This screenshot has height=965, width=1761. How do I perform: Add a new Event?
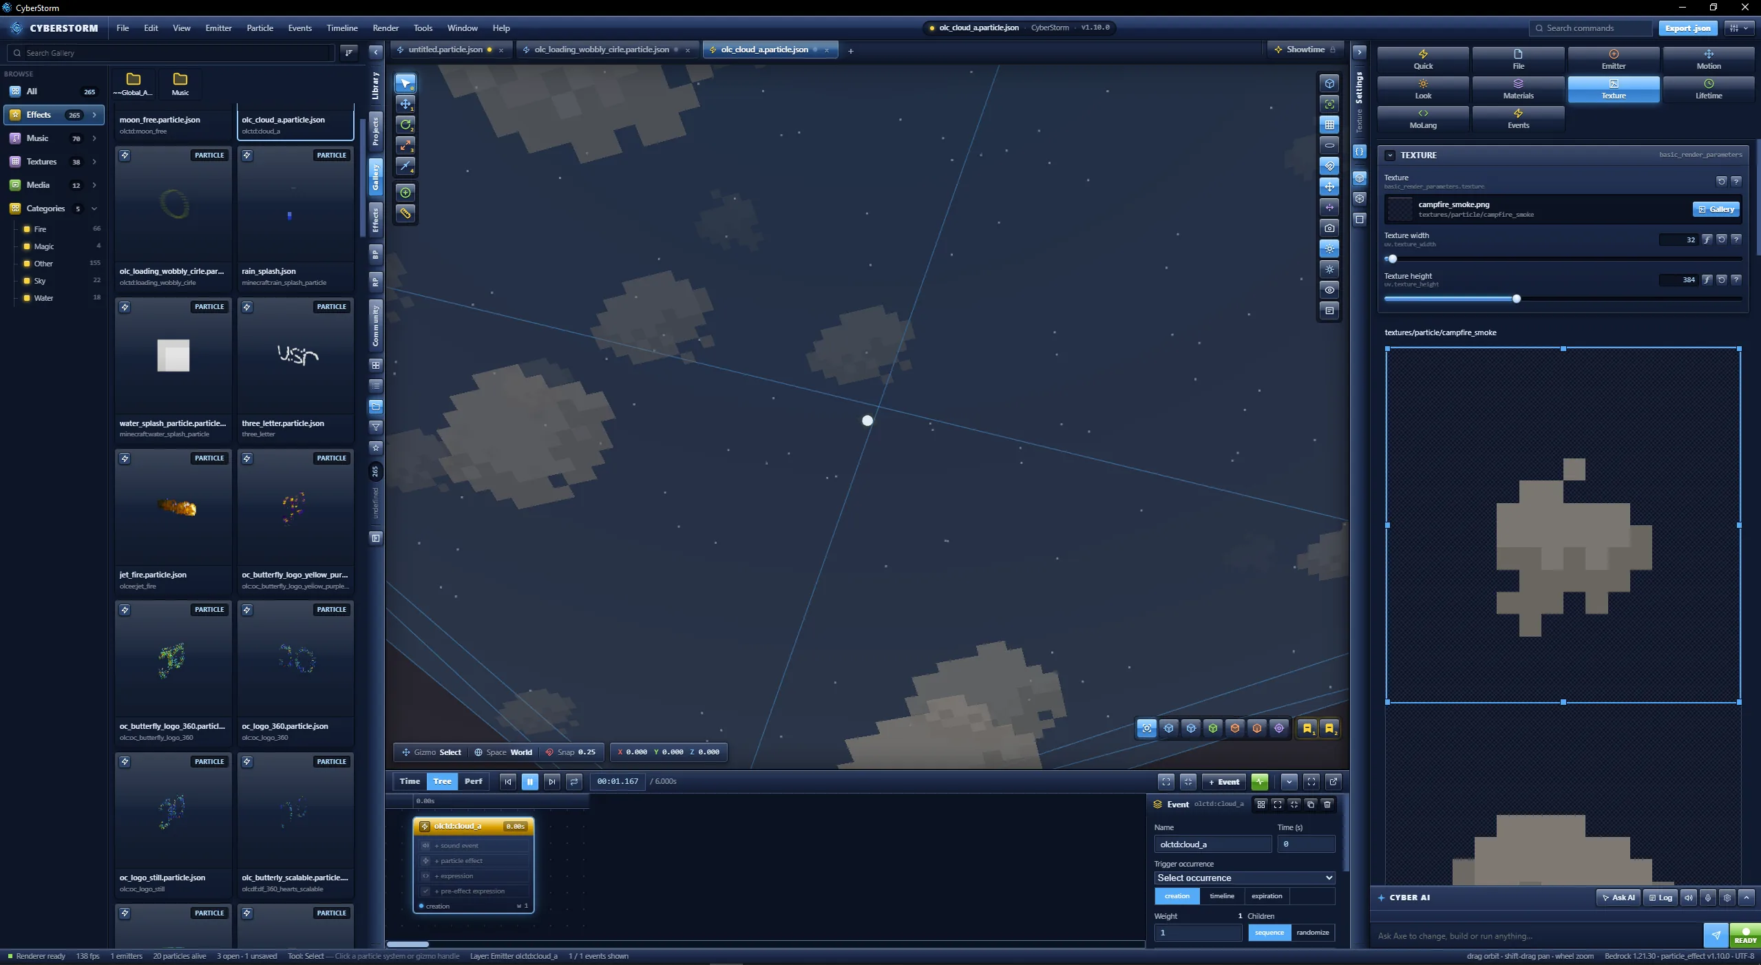tap(1224, 782)
